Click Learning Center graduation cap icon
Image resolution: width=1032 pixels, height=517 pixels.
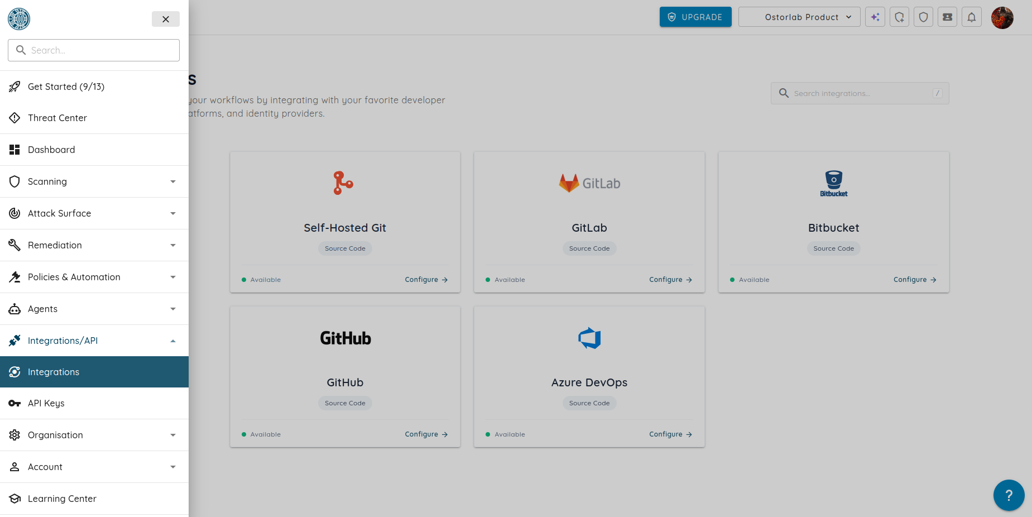coord(15,499)
